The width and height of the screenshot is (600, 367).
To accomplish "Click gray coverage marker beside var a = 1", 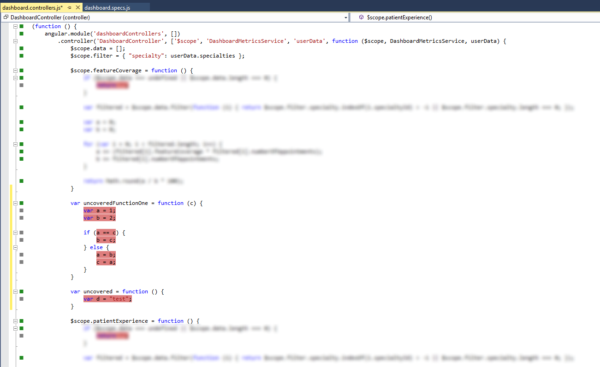I will [x=21, y=210].
